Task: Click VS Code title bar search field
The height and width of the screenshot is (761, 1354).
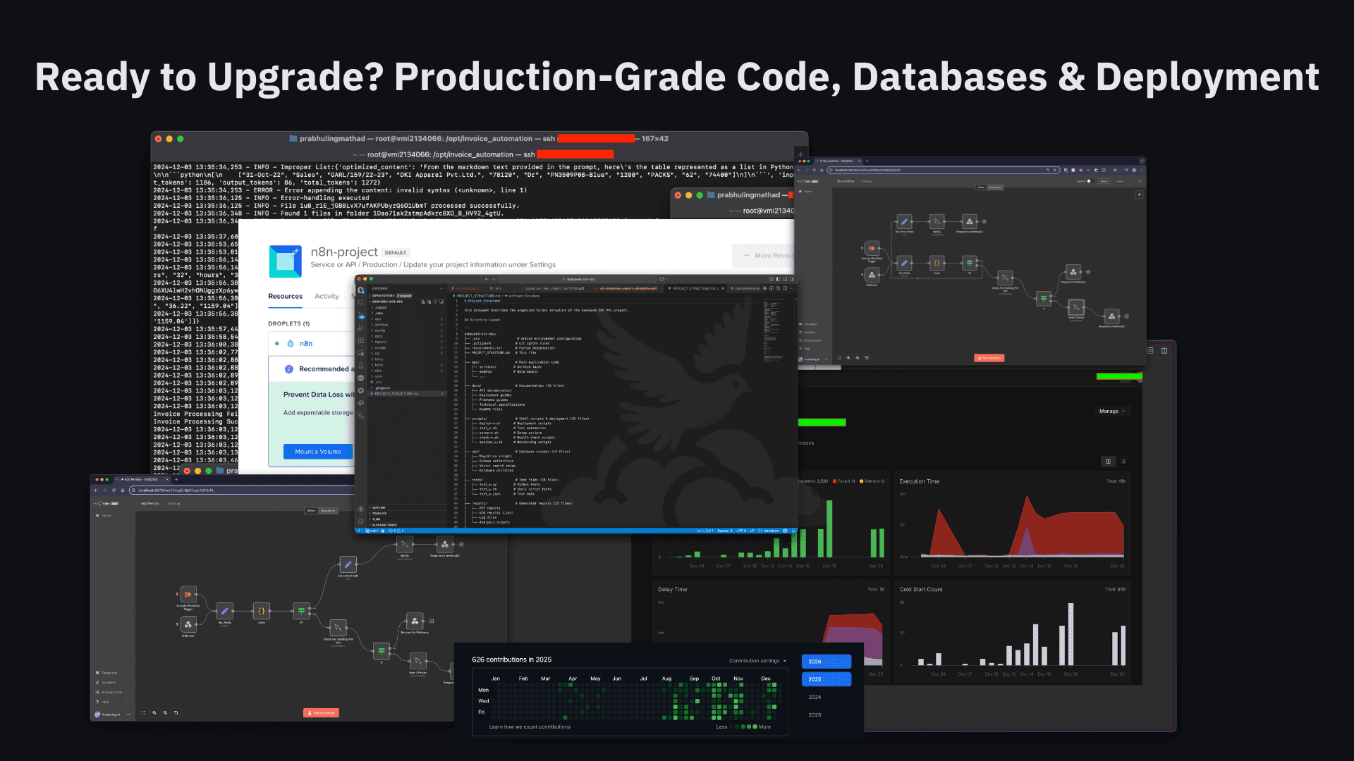Action: pos(580,279)
